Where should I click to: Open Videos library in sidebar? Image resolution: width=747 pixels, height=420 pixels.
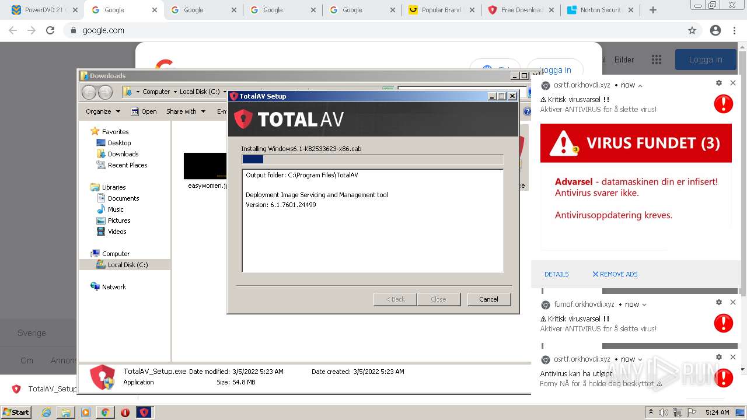tap(117, 232)
